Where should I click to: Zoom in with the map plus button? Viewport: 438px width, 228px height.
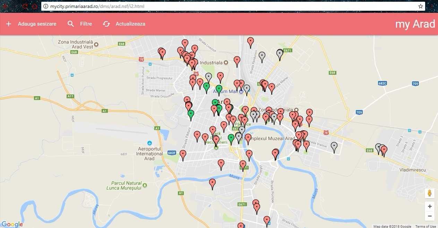430,207
